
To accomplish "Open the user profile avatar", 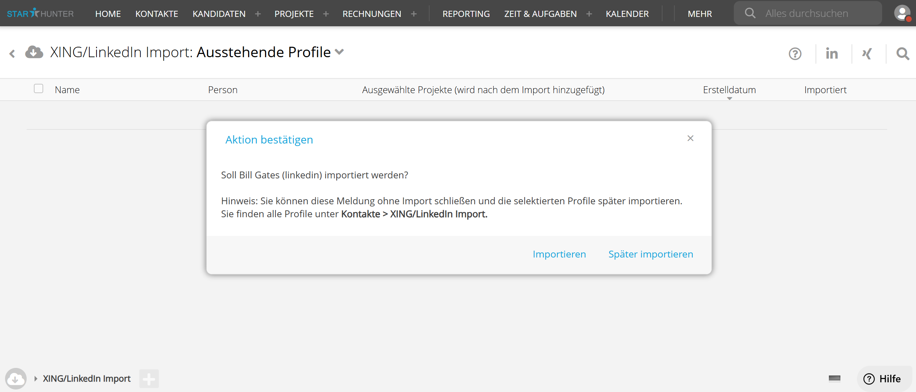I will coord(902,13).
